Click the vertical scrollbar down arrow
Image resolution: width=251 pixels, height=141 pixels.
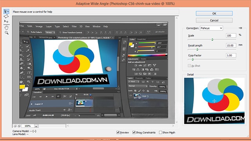click(177, 122)
